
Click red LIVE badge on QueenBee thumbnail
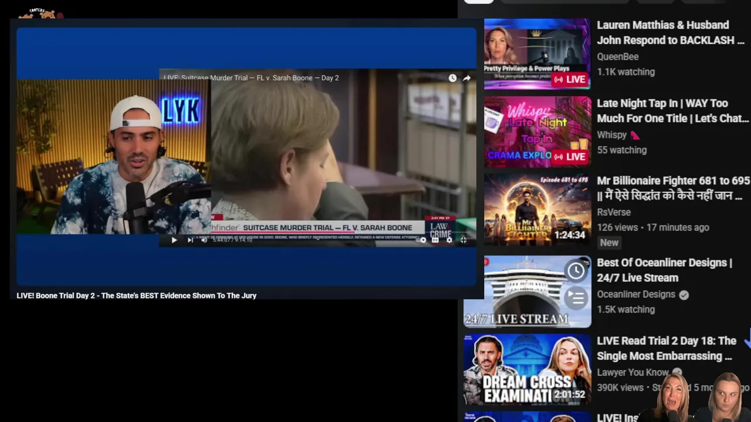(x=570, y=79)
